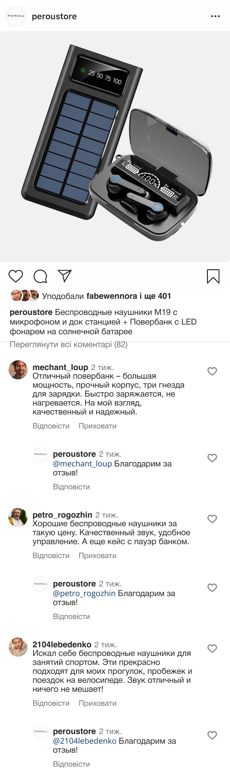Share post via paper plane icon
The height and width of the screenshot is (777, 230).
65,276
